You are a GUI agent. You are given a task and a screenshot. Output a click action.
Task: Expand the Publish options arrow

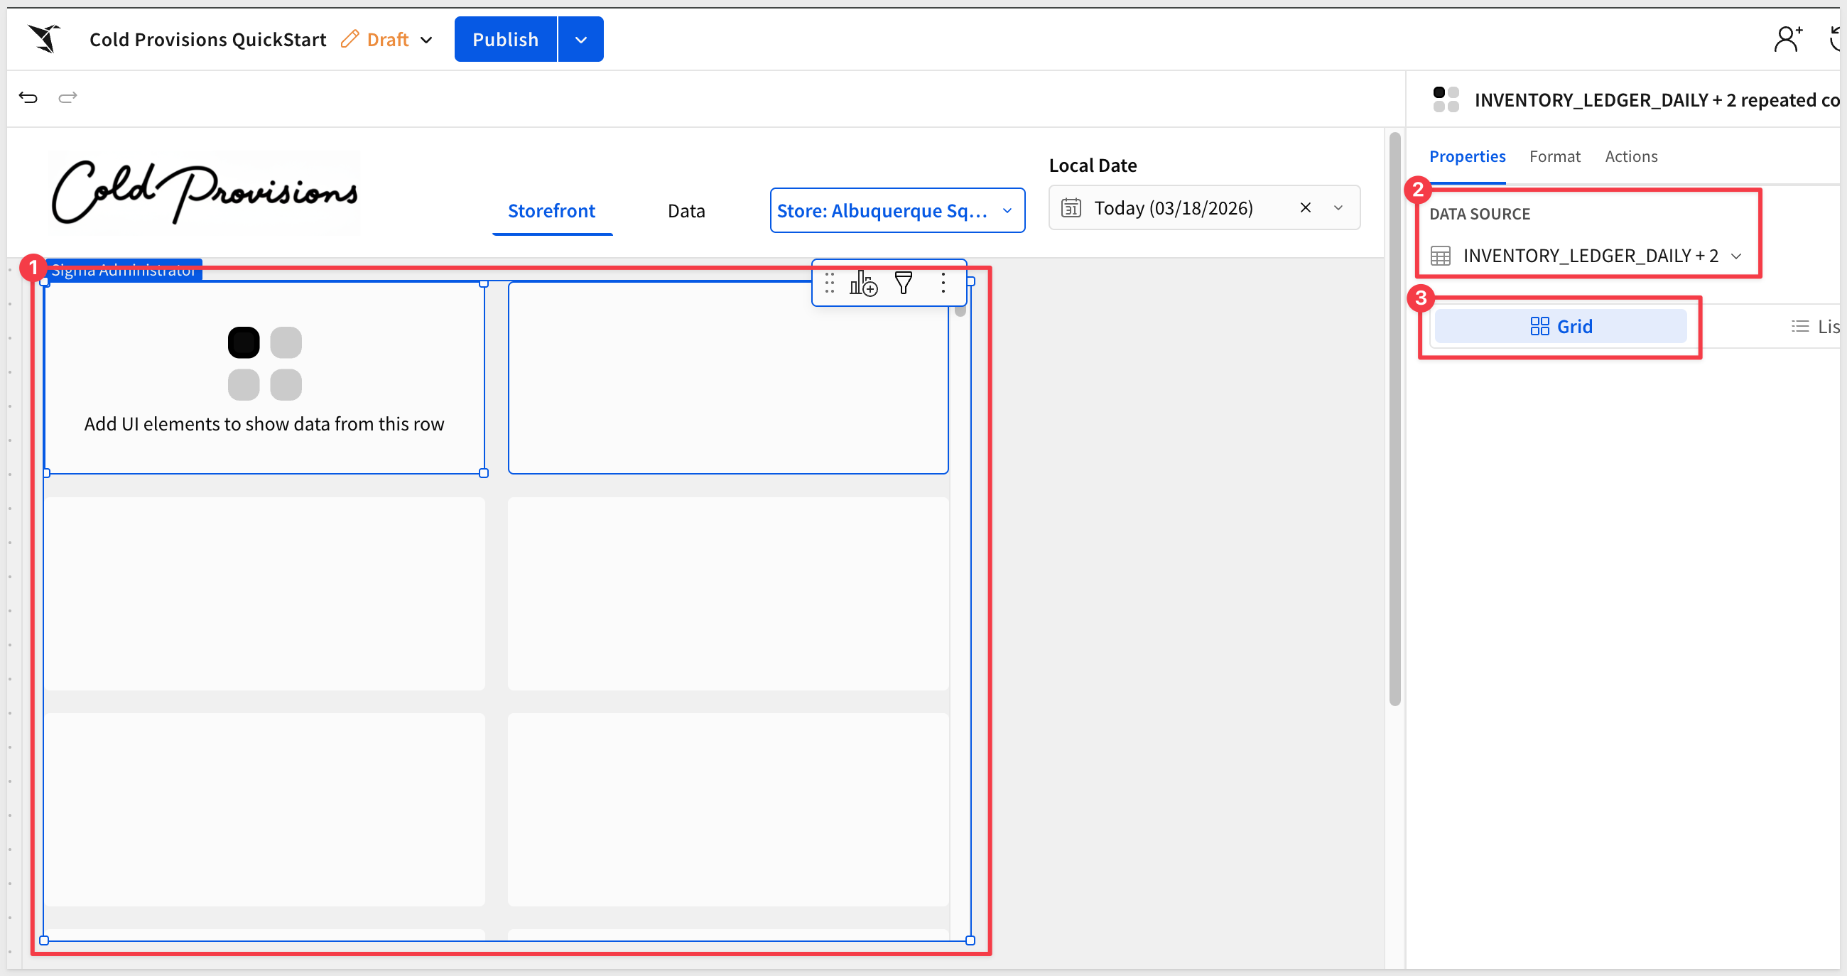(581, 40)
